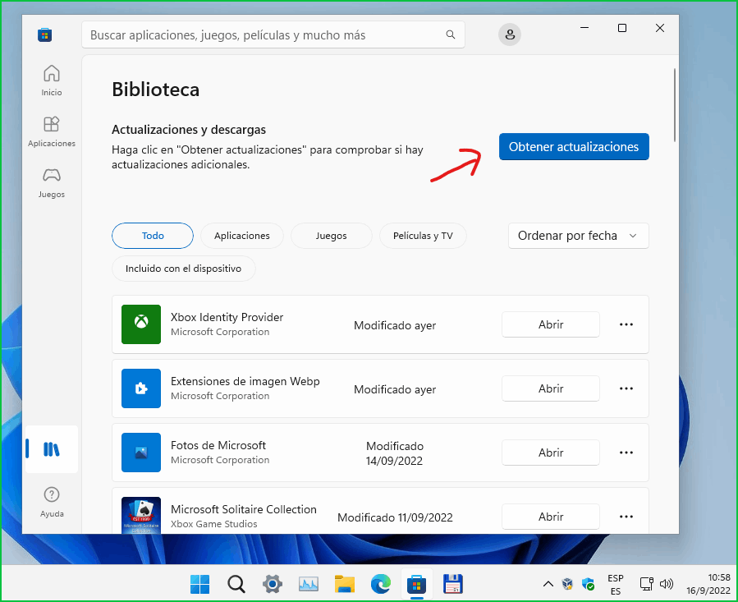
Task: Open Xbox Identity Provider with Abrir
Action: coord(551,324)
